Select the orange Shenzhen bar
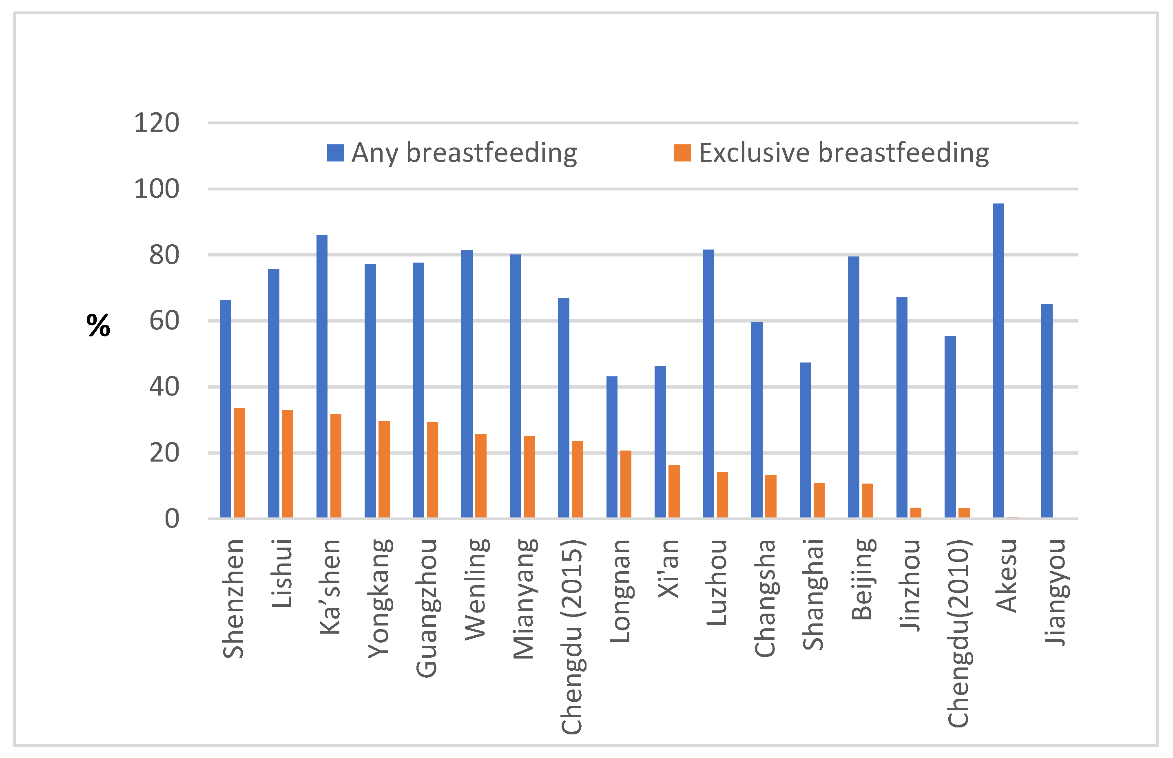Screen dimensions: 1173x758 [239, 463]
